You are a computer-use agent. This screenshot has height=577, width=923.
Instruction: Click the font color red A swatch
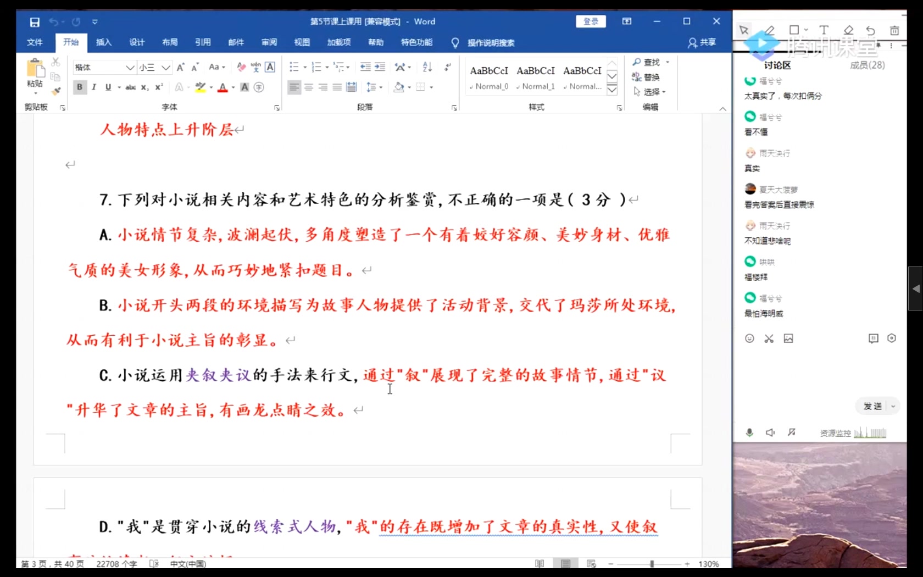click(x=223, y=87)
